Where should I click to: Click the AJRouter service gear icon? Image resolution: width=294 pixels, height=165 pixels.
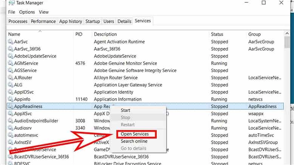tap(11, 77)
